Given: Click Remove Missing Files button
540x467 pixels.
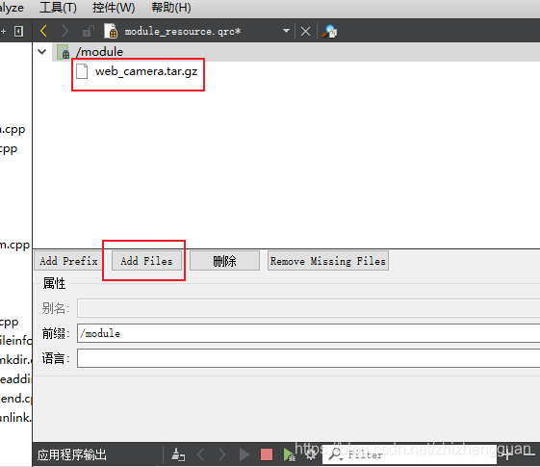Looking at the screenshot, I should coord(328,261).
